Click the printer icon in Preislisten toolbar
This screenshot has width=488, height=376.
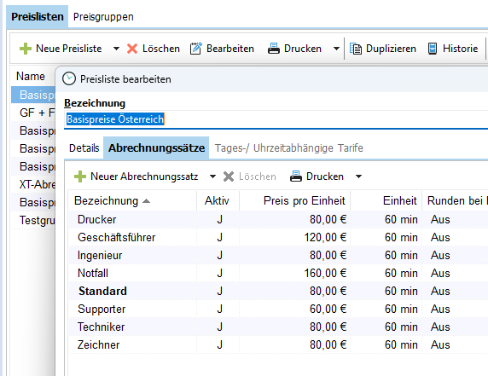(x=274, y=49)
